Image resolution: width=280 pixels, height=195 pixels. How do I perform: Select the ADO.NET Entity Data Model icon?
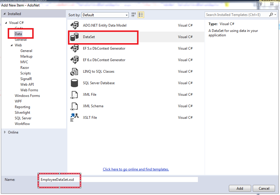tap(74, 25)
